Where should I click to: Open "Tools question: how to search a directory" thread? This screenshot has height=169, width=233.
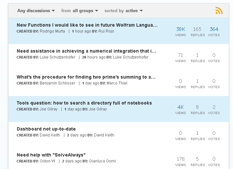click(x=84, y=103)
